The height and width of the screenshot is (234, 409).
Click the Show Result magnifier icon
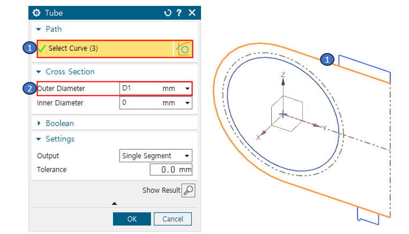point(188,190)
